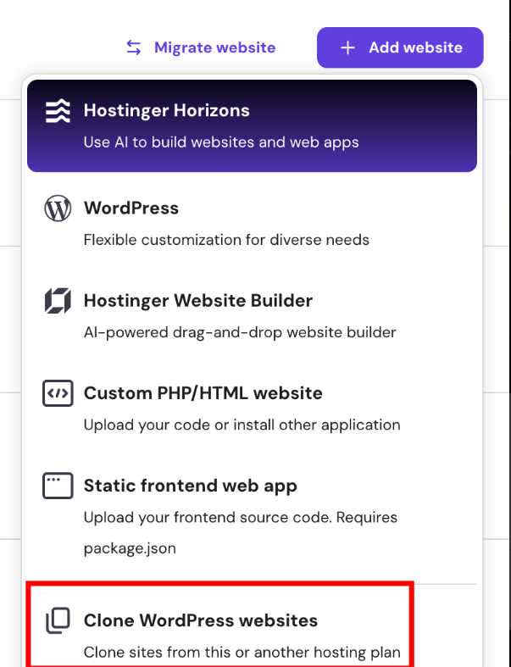Click 'Clone sites from this or another hosting plan'
This screenshot has height=667, width=511.
242,652
